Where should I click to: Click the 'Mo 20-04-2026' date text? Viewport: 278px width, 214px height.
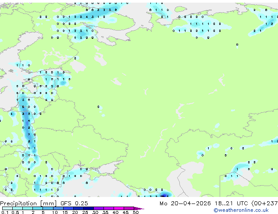185,204
